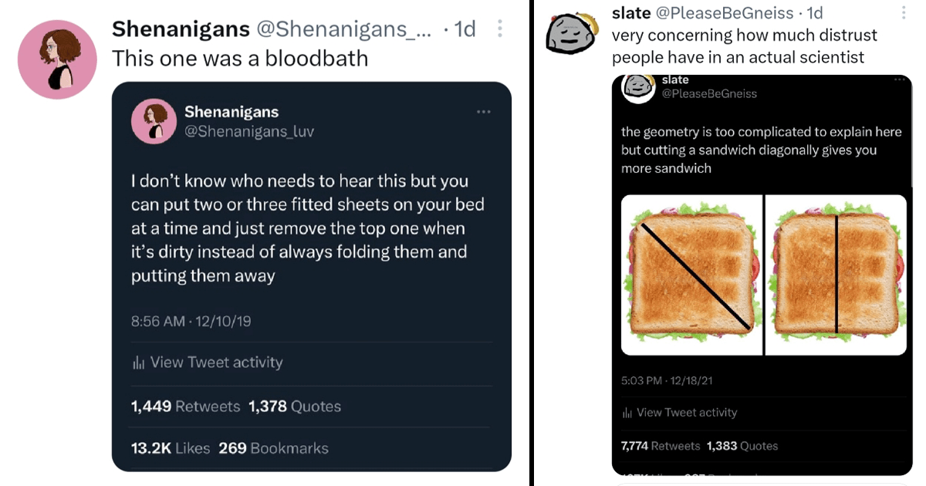Click the small slate avatar in embedded tweet
Screen dimensions: 926x486
(638, 86)
